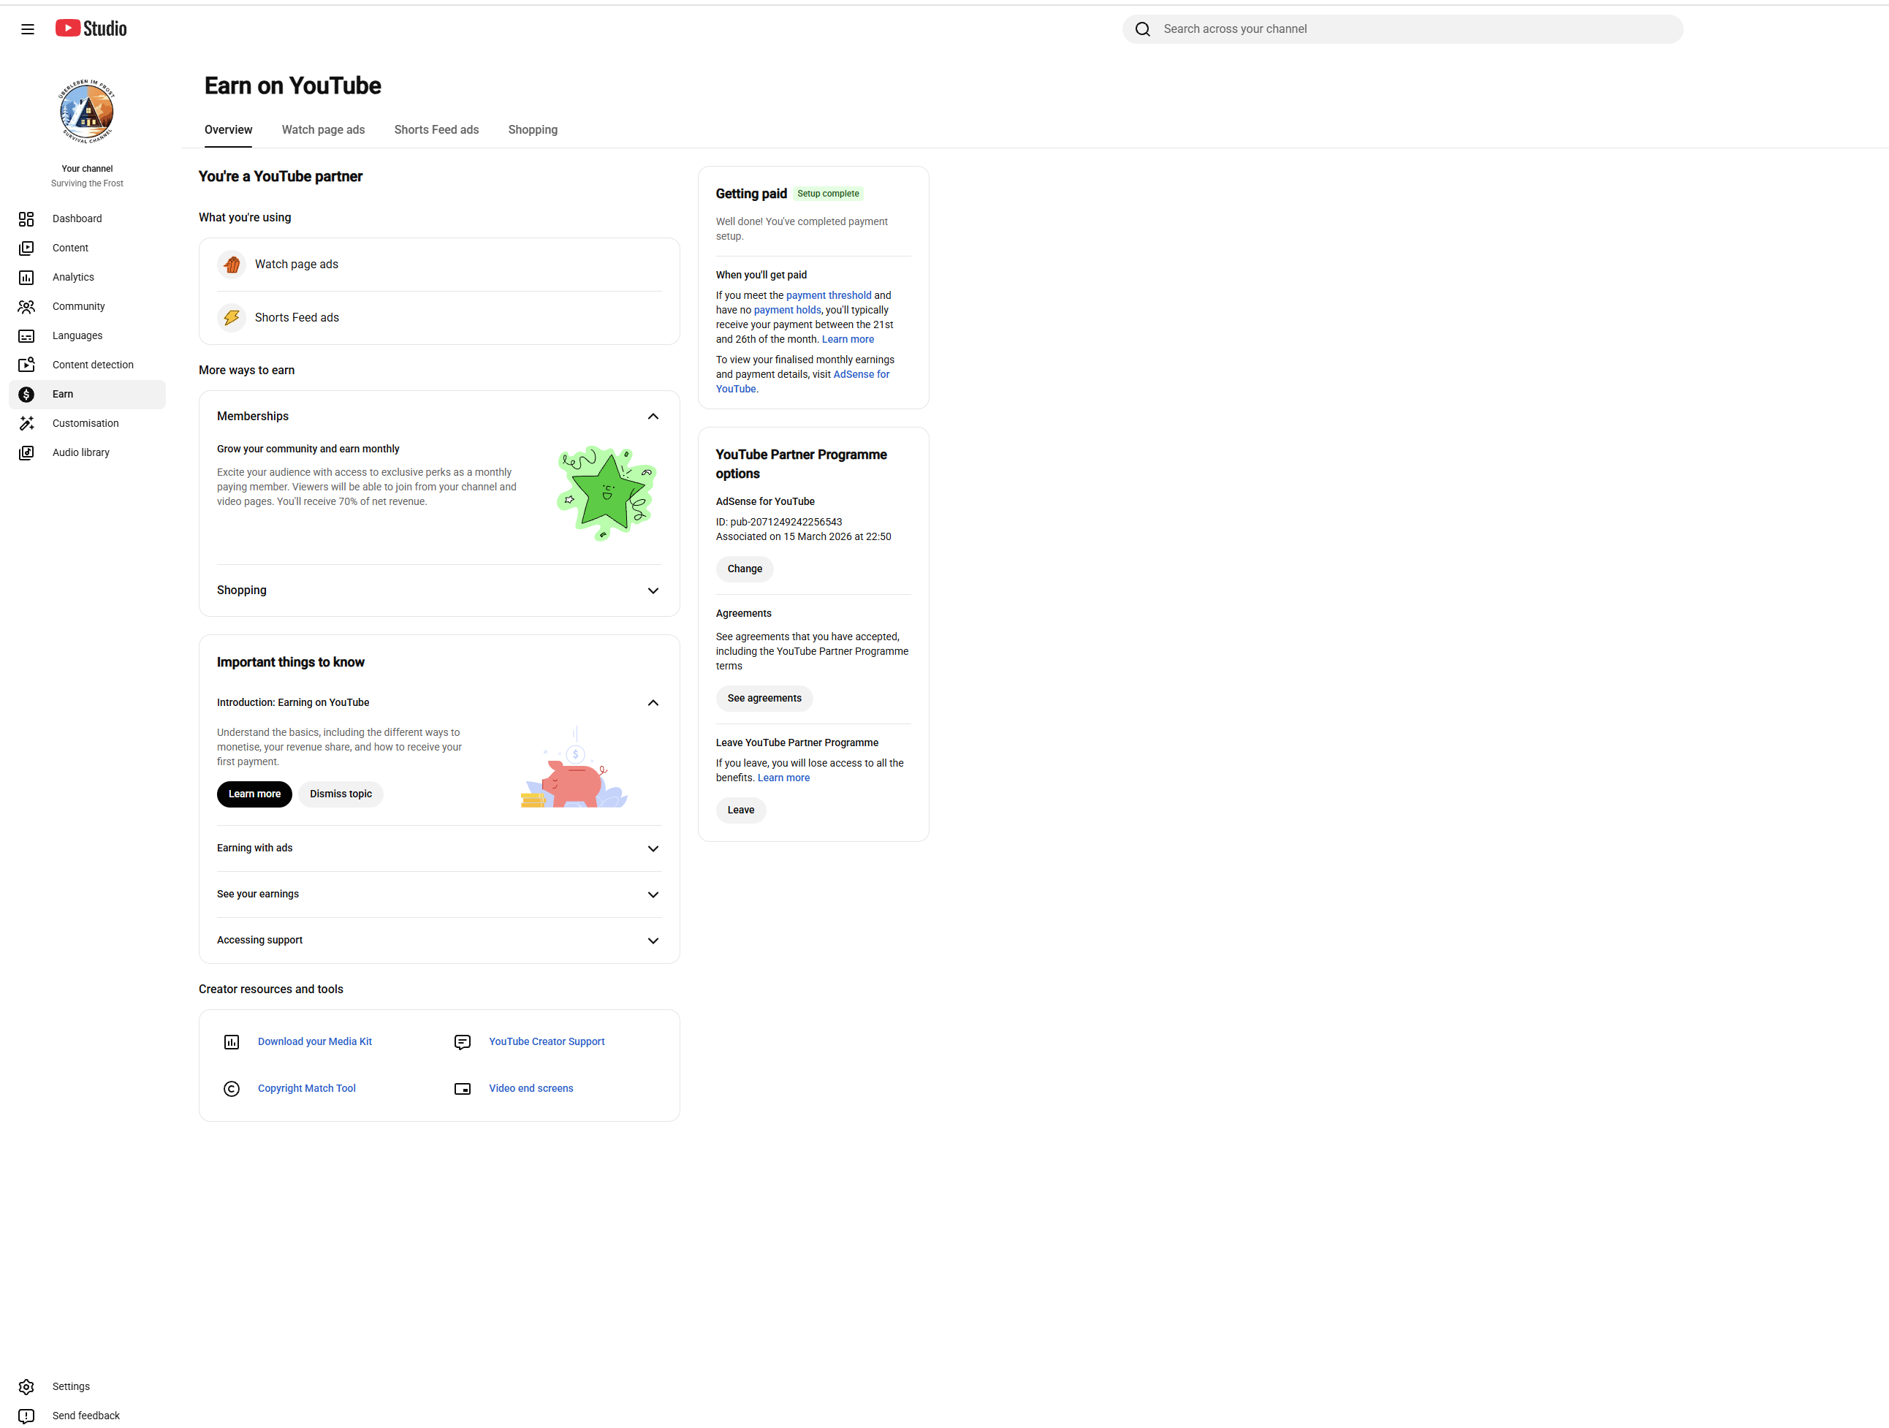Viewport: 1889px width, 1428px height.
Task: Switch to the Overview tab
Action: coord(228,130)
